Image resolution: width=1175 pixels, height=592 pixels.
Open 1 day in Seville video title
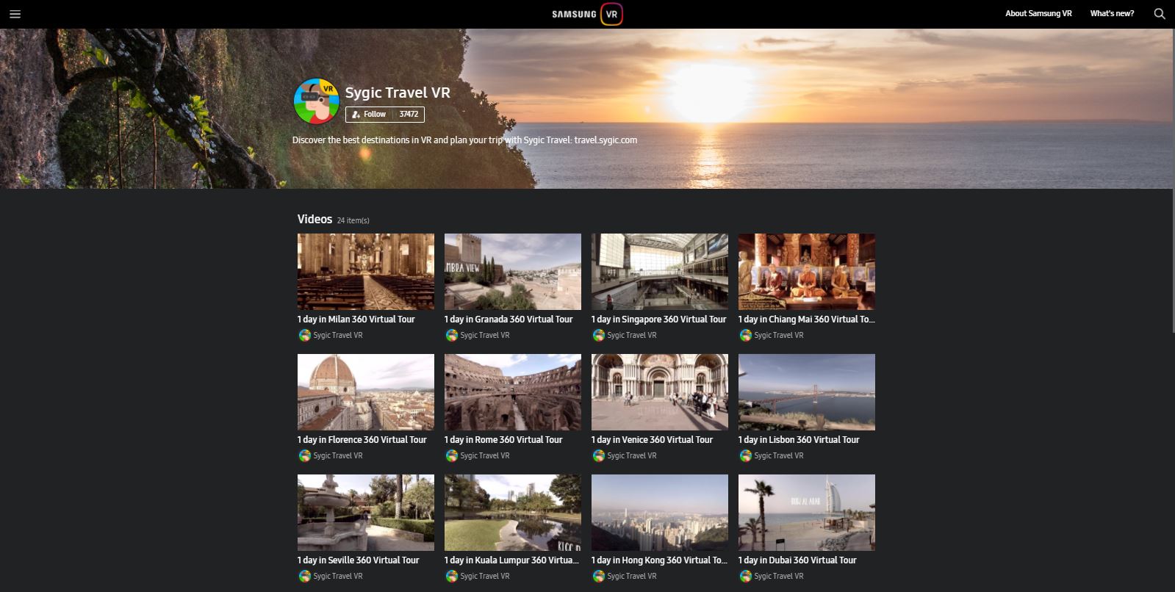pyautogui.click(x=358, y=560)
